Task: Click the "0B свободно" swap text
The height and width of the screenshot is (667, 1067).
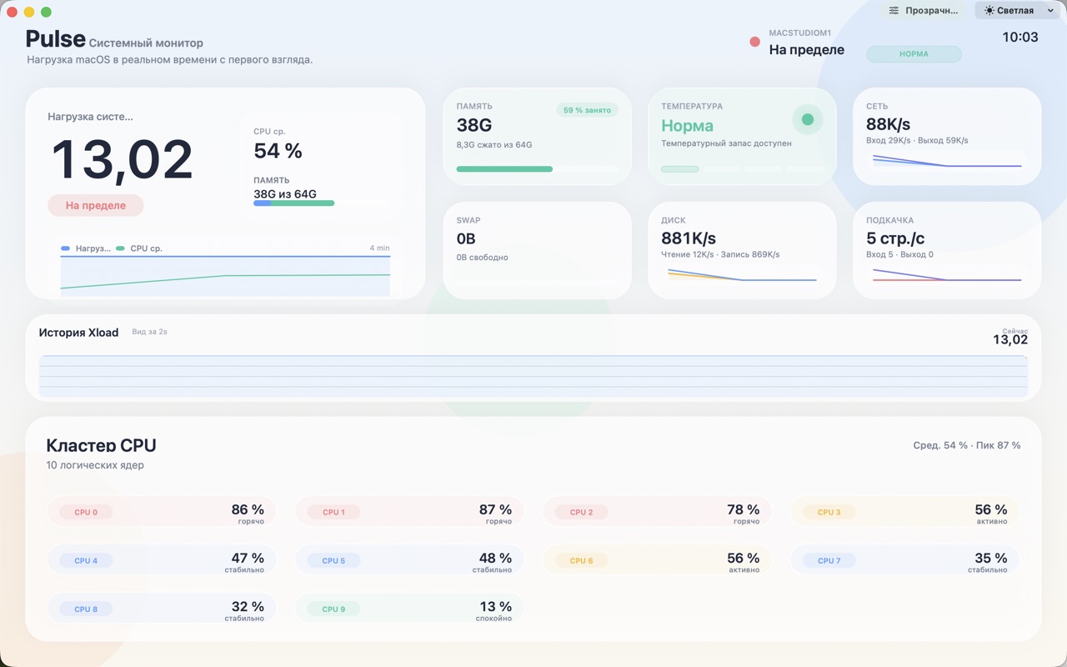Action: [482, 258]
